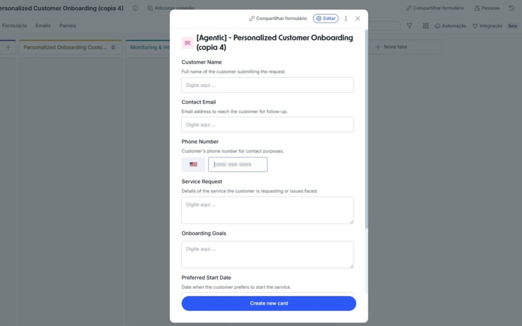This screenshot has width=522, height=326.
Task: Open the three-dot menu in the form dialog
Action: [x=346, y=18]
